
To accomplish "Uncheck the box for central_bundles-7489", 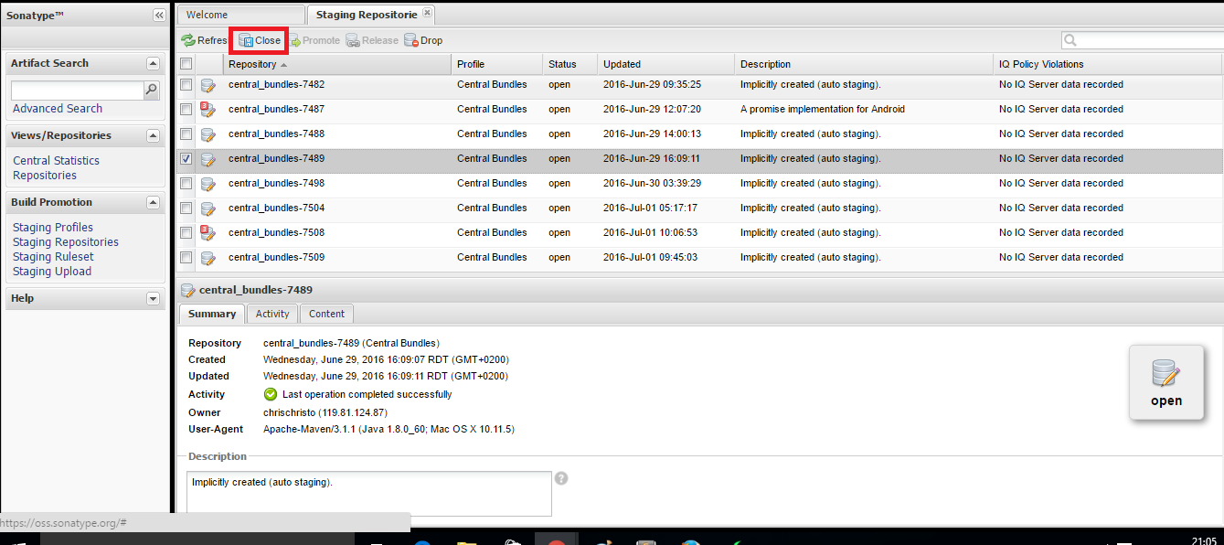I will coord(186,158).
